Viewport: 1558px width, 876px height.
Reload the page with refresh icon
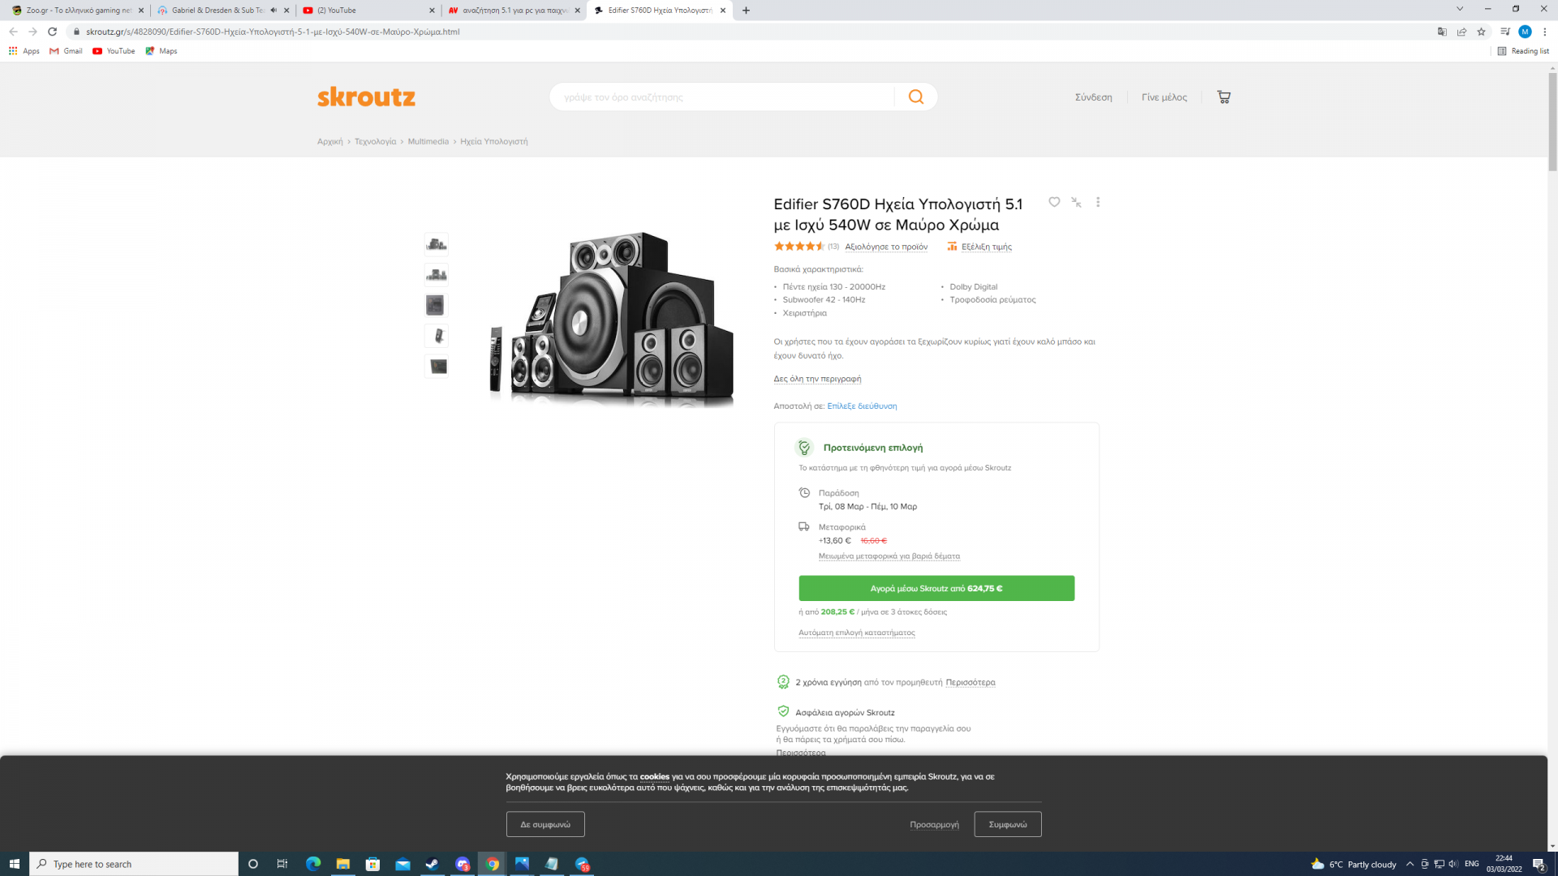click(53, 32)
